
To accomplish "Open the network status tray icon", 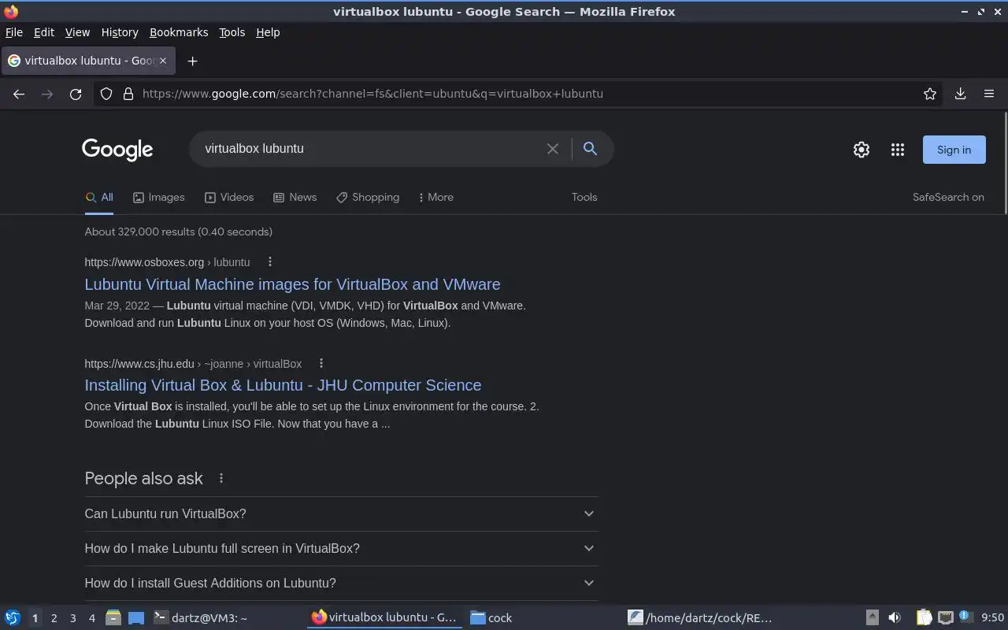I will click(x=946, y=618).
